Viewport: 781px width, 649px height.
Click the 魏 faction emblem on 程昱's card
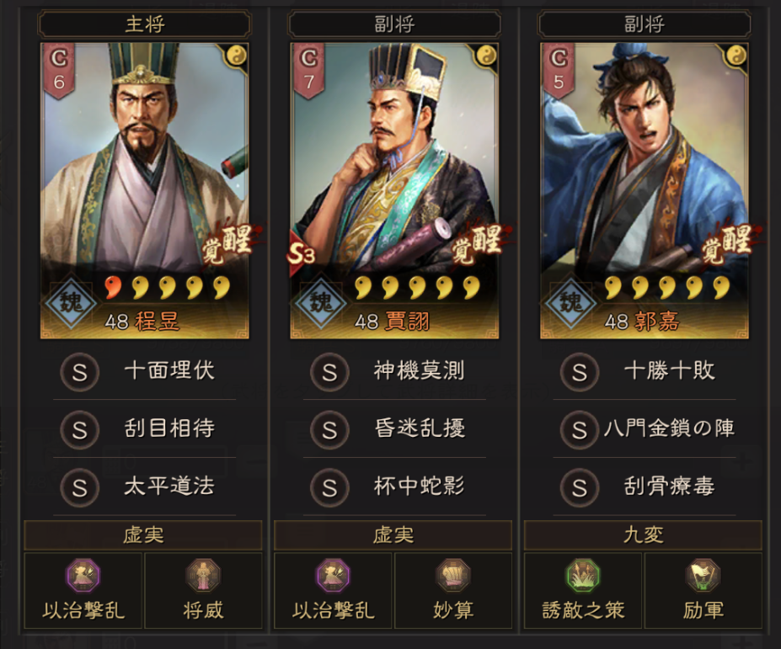pyautogui.click(x=71, y=302)
